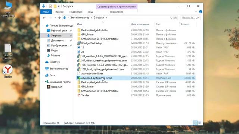Open the Этот компьютер desktop icon
Screen dimensions: 239x134
pyautogui.click(x=8, y=9)
